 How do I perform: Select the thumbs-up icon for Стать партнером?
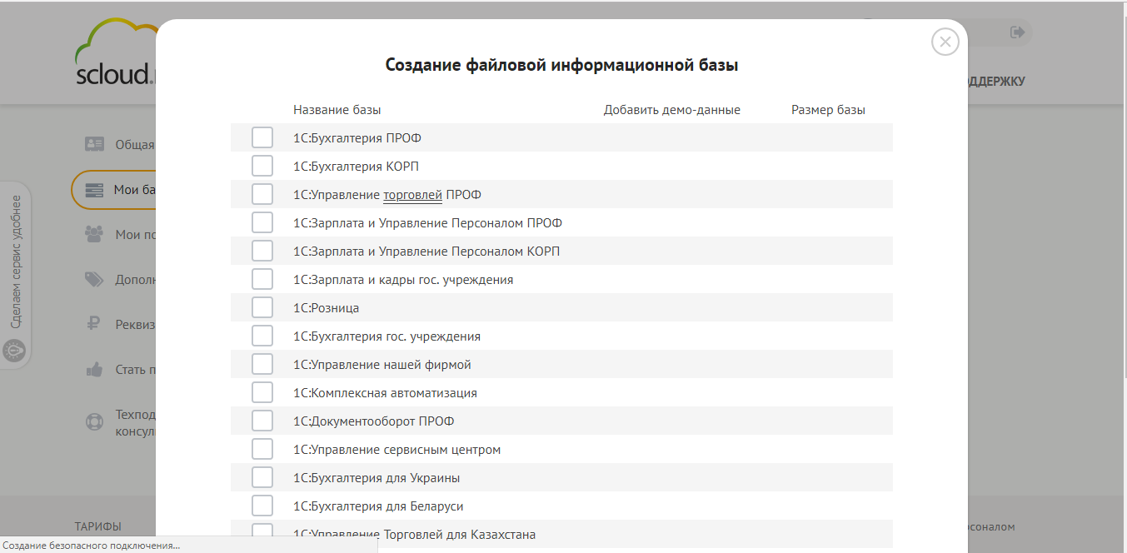click(x=93, y=369)
